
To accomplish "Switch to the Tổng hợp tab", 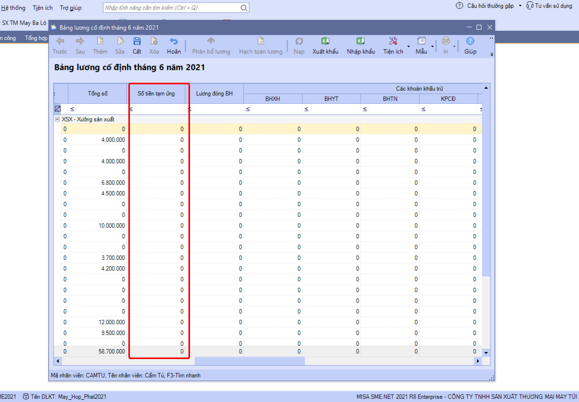I will point(36,38).
